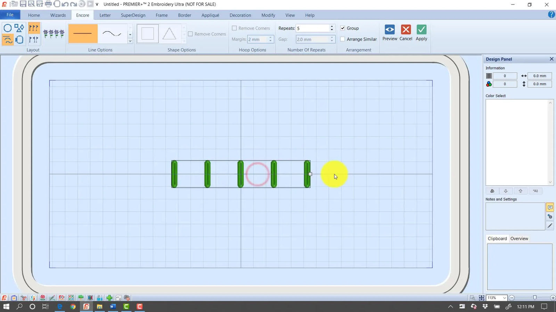The image size is (556, 312).
Task: Switch to the SuperDesign ribbon tab
Action: tap(133, 15)
